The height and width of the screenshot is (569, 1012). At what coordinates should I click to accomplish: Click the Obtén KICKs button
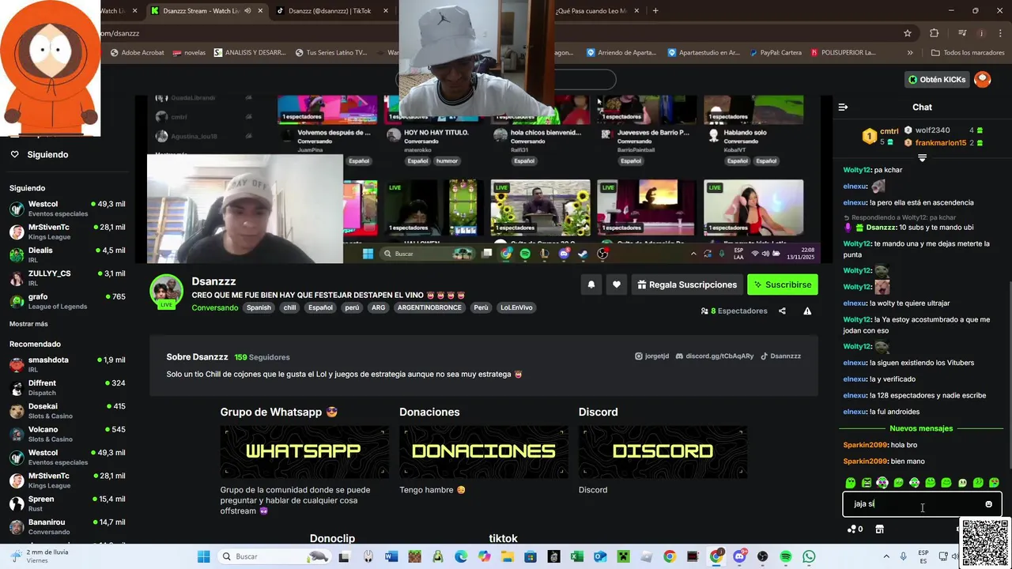pyautogui.click(x=937, y=79)
